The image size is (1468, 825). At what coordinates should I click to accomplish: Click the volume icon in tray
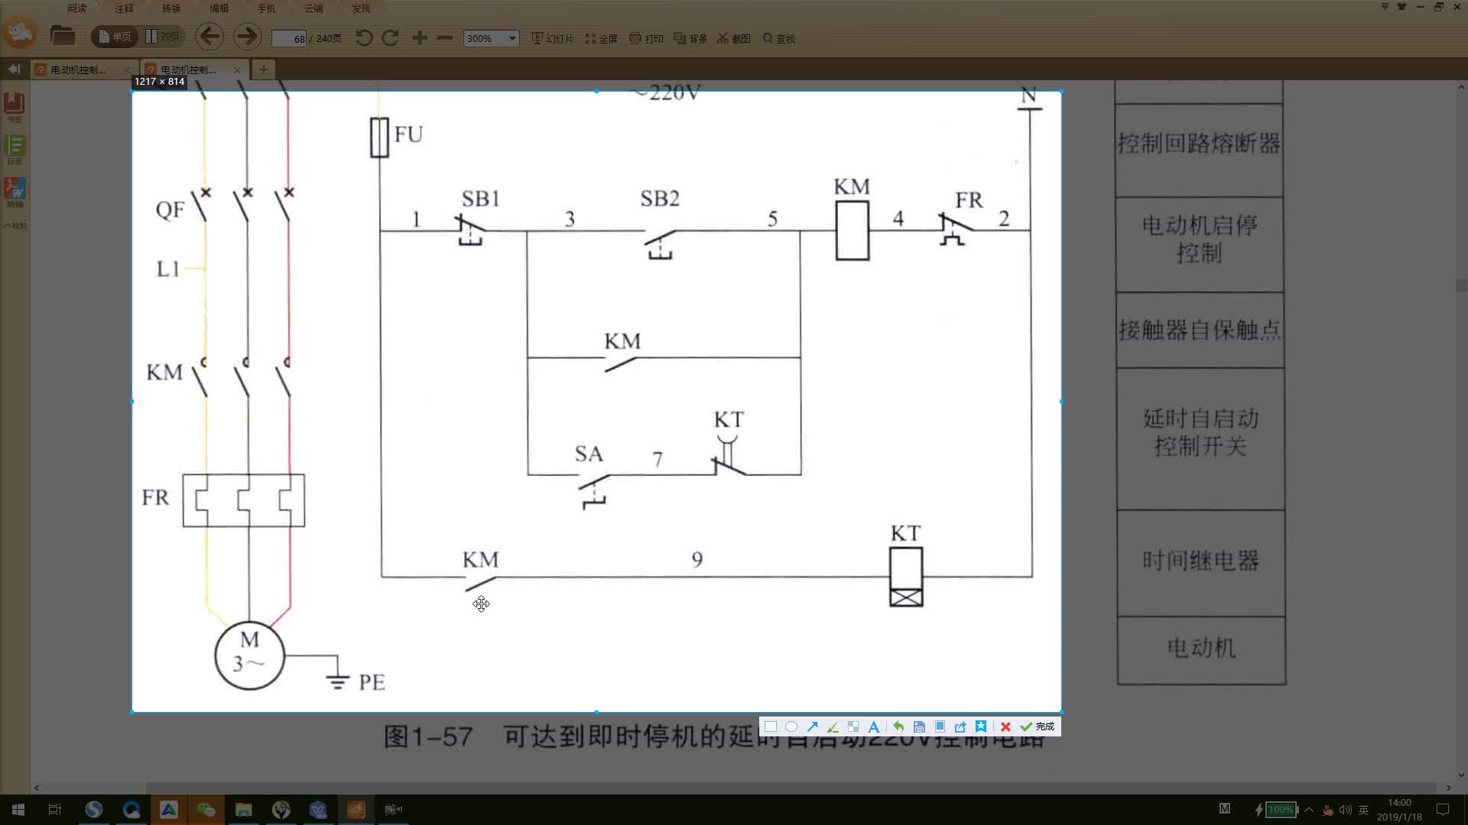pos(1345,810)
